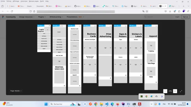Select the Apparel mobile frame thumbnail

pos(151,57)
